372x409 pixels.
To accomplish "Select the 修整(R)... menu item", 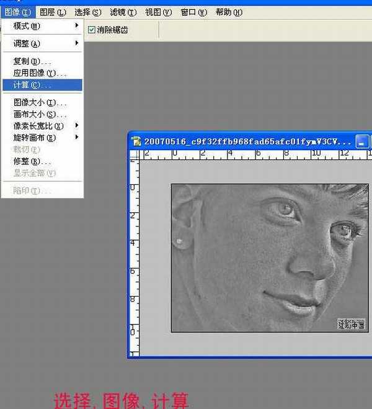I will (32, 161).
